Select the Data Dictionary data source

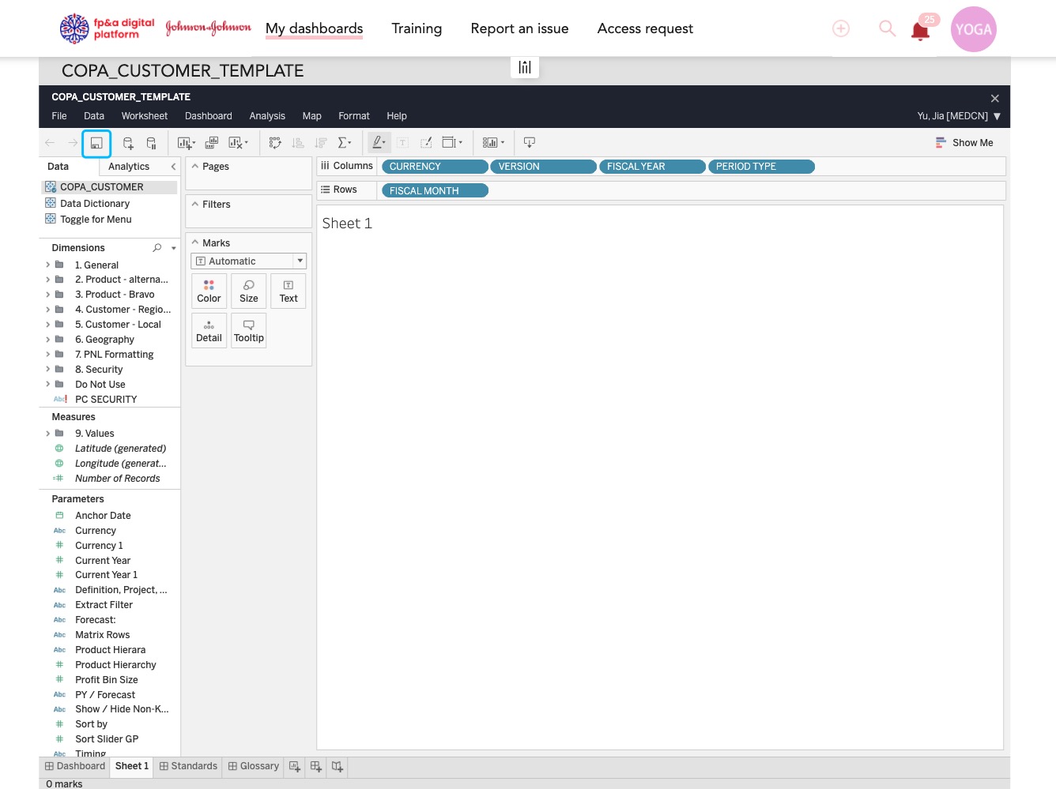coord(95,204)
